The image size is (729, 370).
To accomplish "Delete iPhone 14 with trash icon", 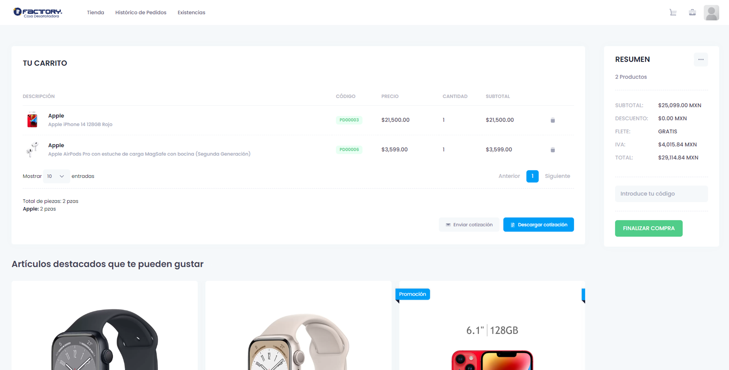I will pos(553,120).
